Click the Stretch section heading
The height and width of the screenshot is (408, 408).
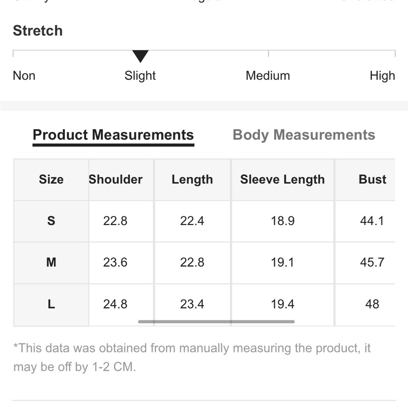pyautogui.click(x=38, y=31)
